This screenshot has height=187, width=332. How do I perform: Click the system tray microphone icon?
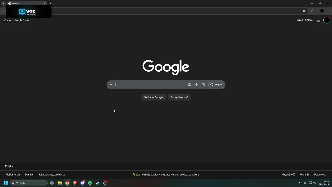pos(305,183)
